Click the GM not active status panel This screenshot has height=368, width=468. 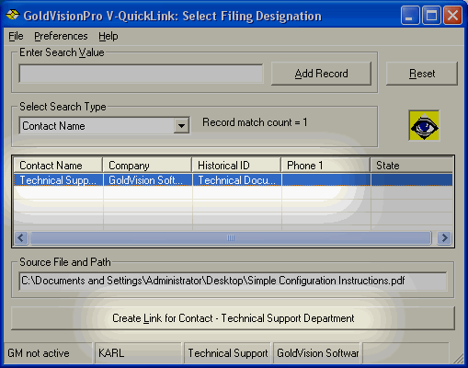[48, 353]
